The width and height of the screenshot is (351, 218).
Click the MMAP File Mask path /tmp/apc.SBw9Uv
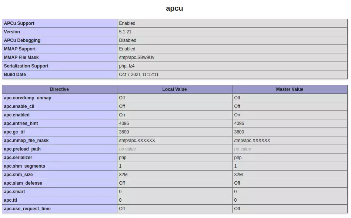tap(137, 57)
